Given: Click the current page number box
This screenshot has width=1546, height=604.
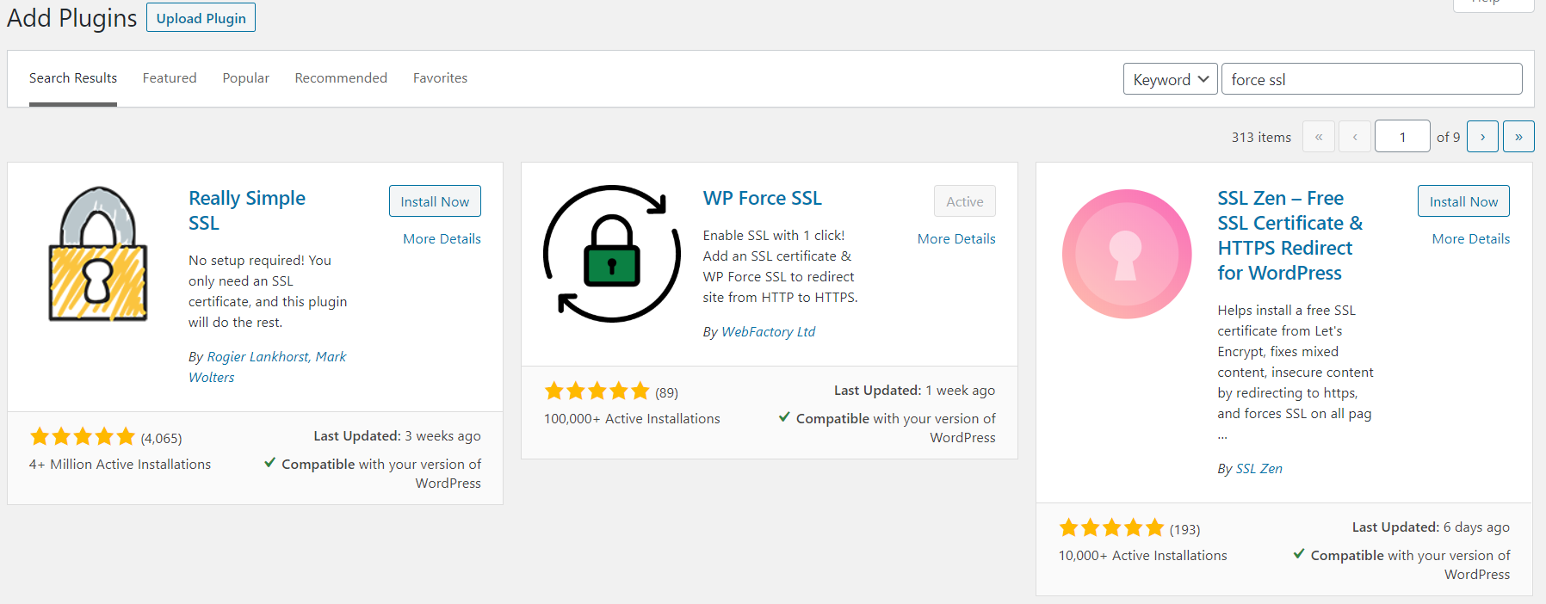Looking at the screenshot, I should [x=1401, y=137].
